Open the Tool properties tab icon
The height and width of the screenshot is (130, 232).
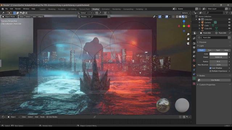point(194,39)
